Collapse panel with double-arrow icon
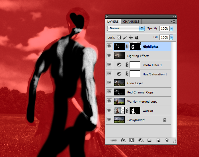 coord(175,17)
